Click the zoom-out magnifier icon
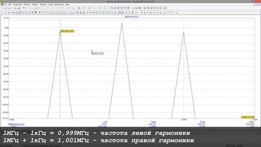The image size is (261, 147). tap(129, 13)
